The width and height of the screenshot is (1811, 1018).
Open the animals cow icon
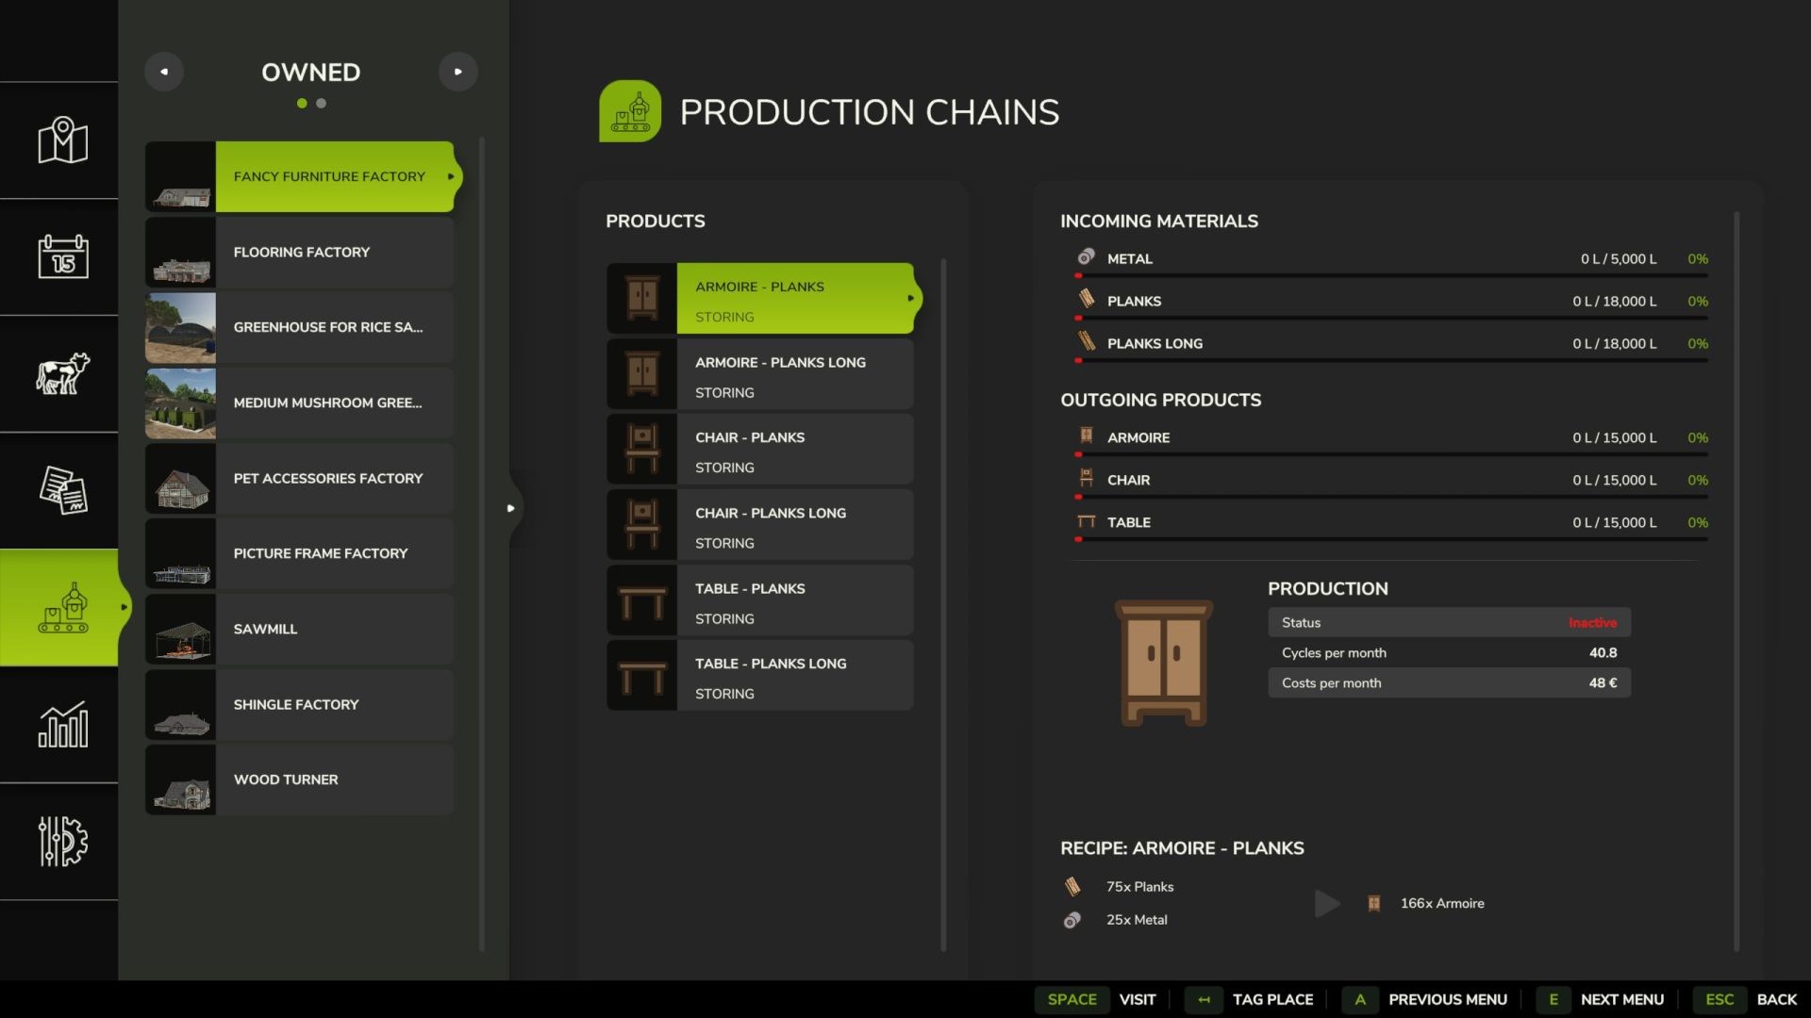pos(62,373)
